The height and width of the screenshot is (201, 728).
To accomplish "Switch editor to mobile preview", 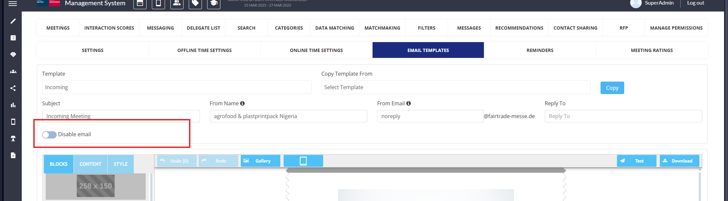I will [303, 161].
